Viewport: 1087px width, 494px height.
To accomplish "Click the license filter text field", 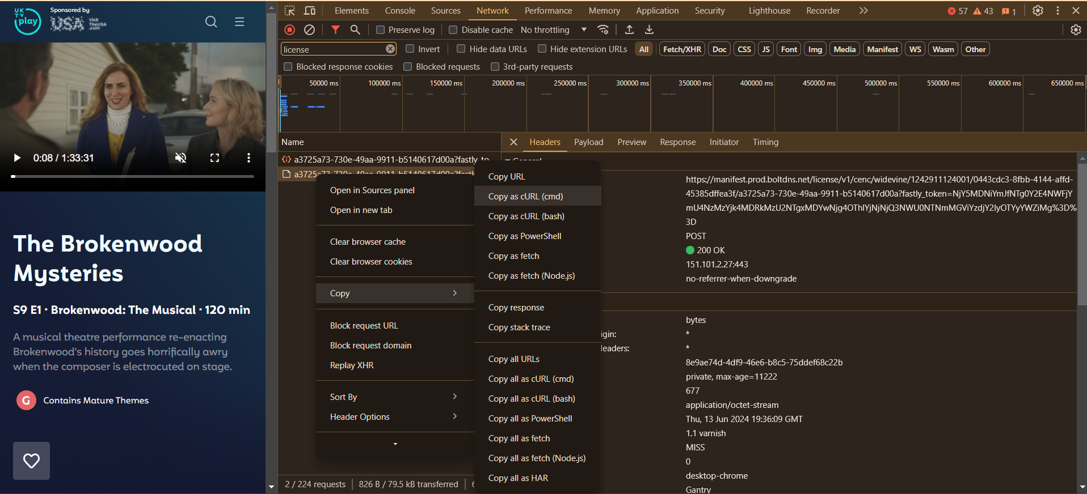I will tap(332, 49).
